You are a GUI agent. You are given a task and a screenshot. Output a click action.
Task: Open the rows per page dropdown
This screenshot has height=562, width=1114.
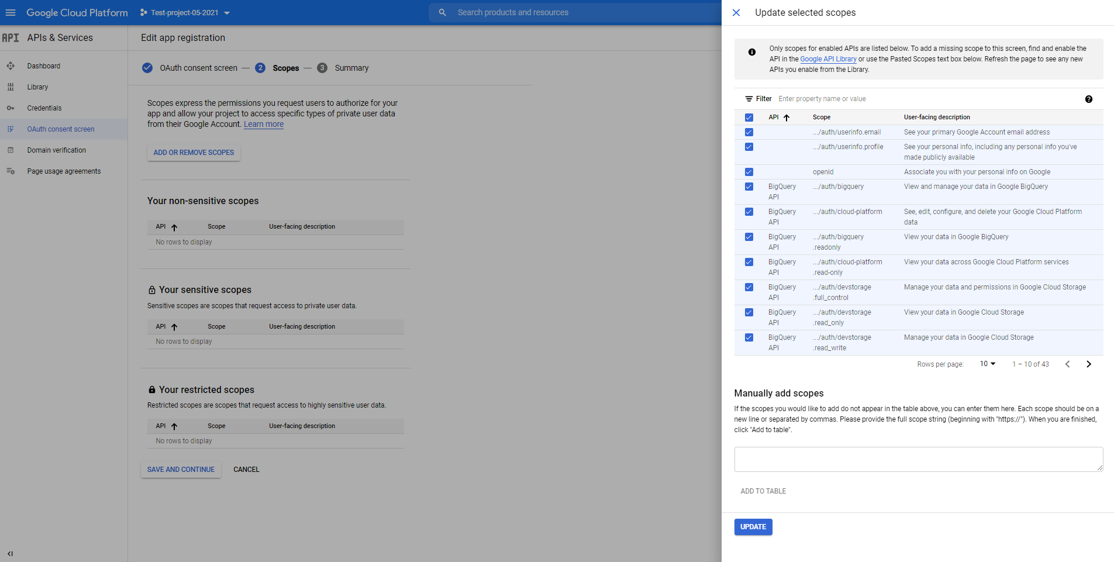click(987, 364)
